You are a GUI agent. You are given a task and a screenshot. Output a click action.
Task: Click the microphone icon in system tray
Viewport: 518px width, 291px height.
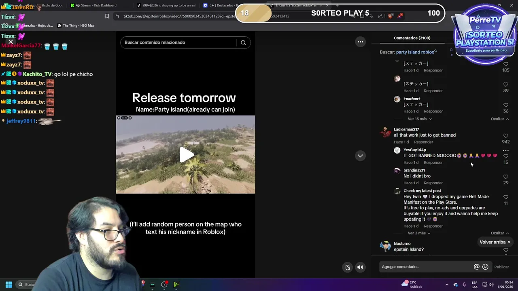[464, 285]
